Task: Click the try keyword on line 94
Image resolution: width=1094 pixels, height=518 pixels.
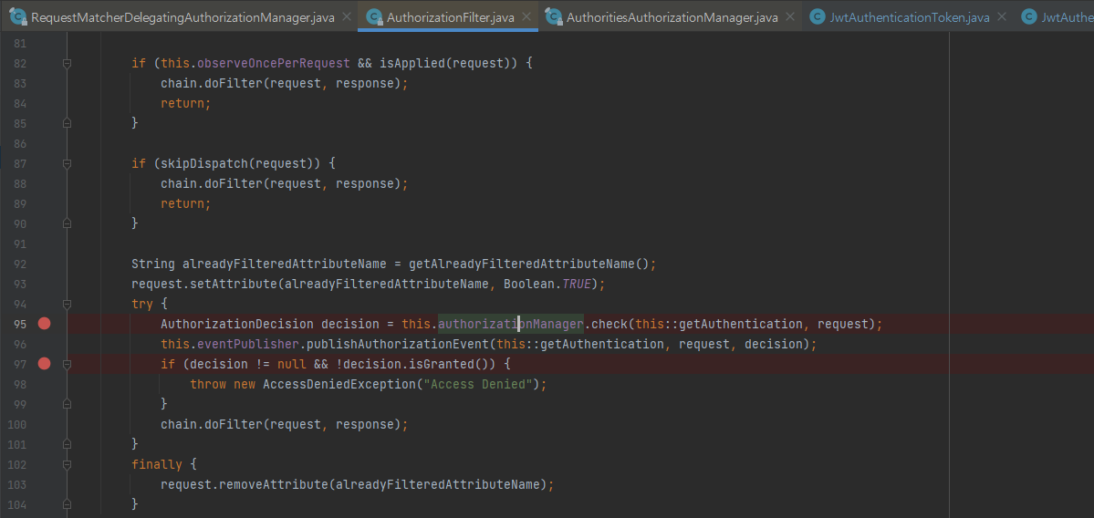Action: [142, 304]
